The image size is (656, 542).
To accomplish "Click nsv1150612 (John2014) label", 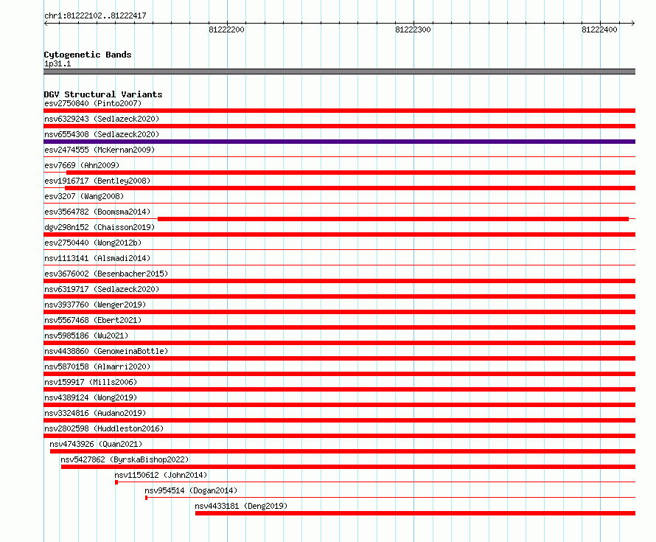I will 161,475.
